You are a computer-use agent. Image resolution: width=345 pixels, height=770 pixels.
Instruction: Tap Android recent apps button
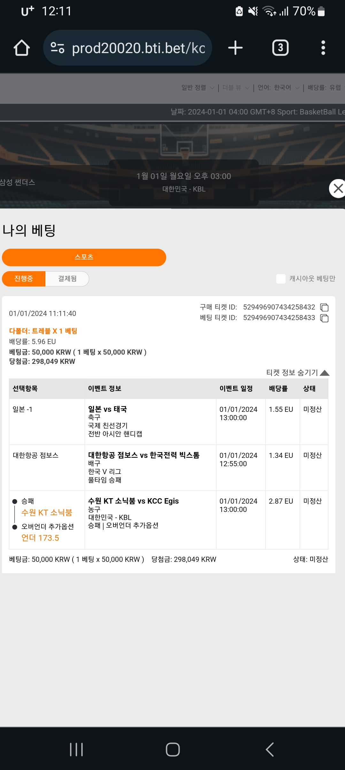click(x=76, y=749)
